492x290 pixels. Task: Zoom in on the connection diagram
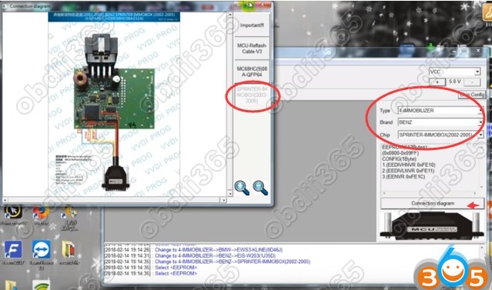[x=242, y=188]
